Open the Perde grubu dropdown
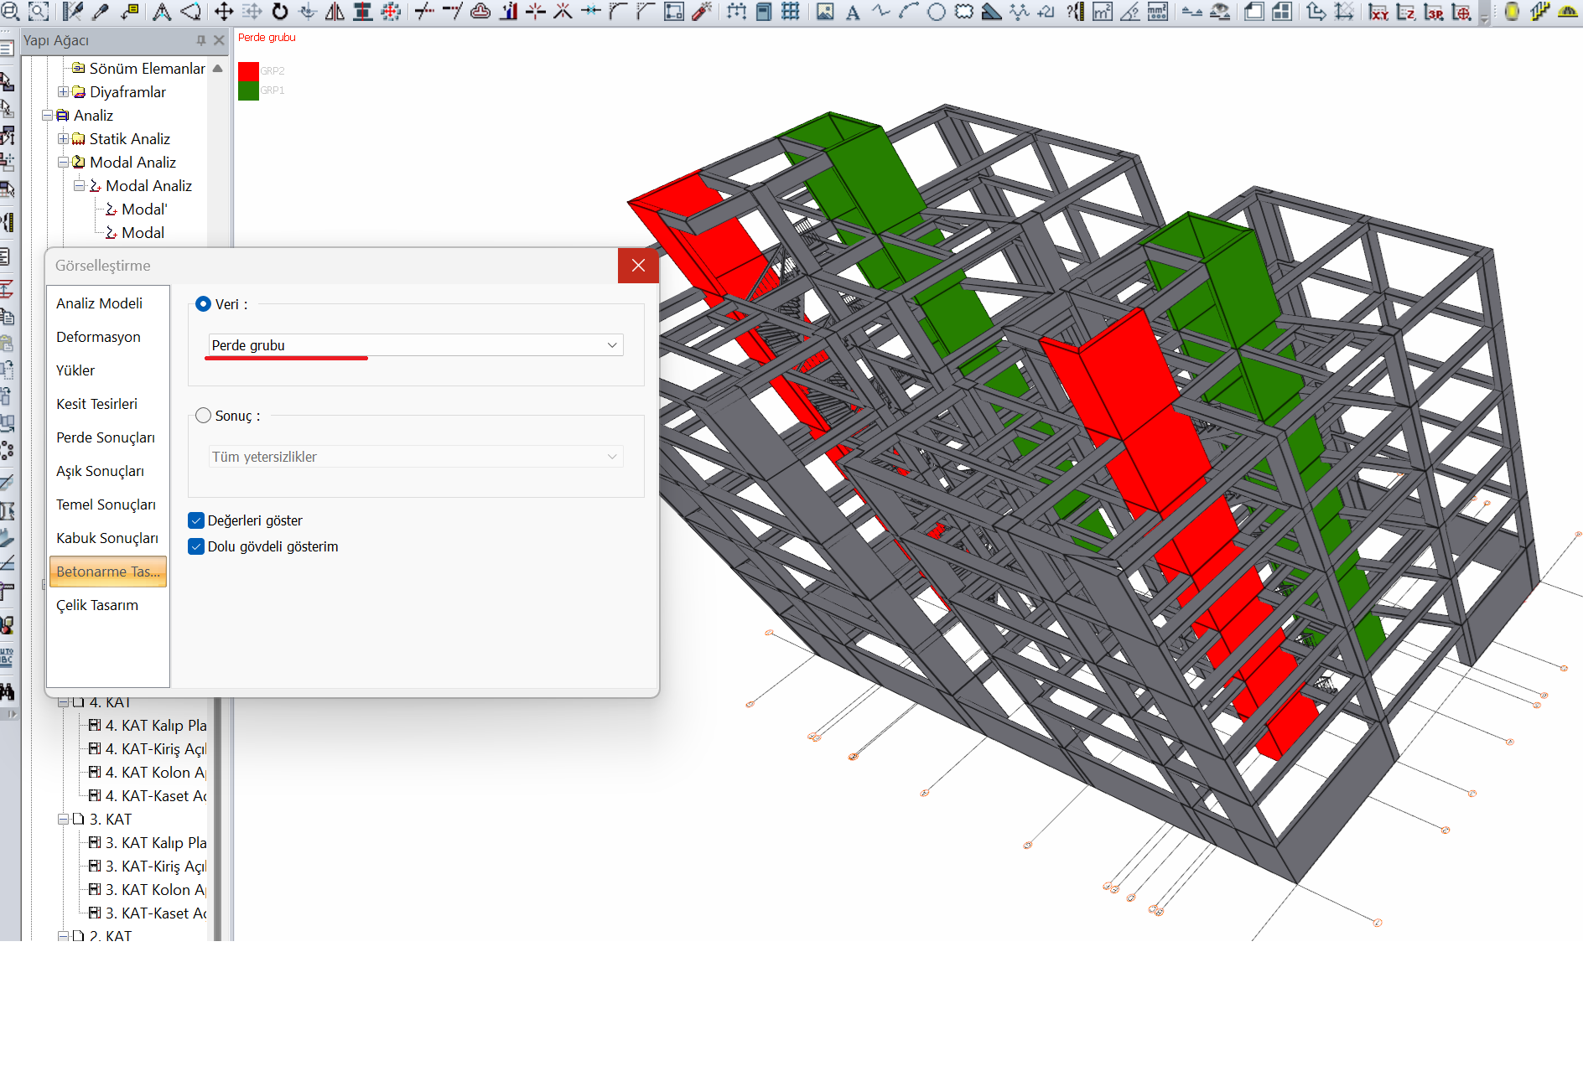 click(x=415, y=345)
